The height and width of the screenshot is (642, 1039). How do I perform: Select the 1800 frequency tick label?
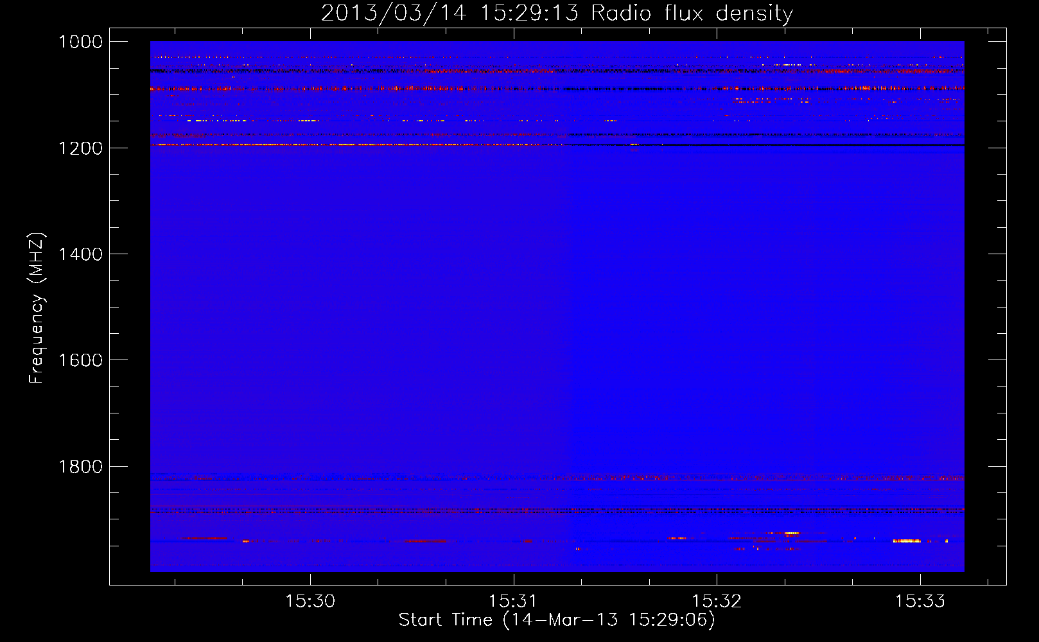tap(81, 467)
